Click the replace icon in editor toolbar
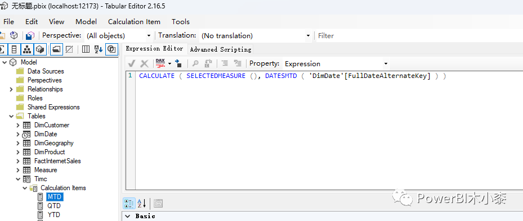523x221 pixels. [x=208, y=63]
